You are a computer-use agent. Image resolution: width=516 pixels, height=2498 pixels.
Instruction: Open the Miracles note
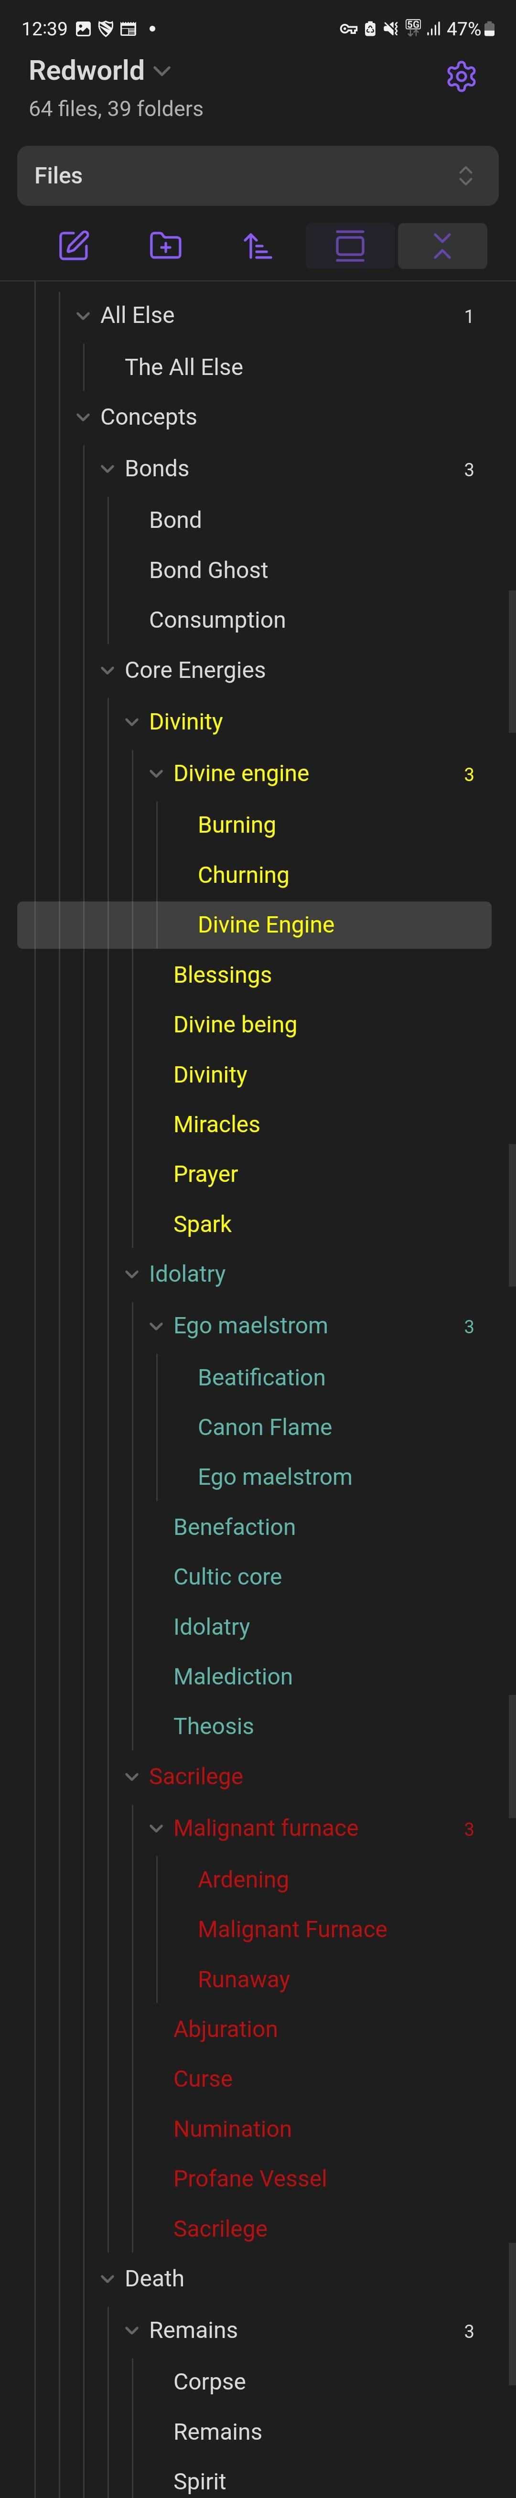click(216, 1125)
